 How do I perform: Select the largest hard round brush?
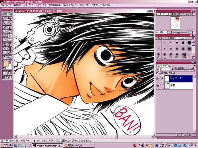pos(189,43)
